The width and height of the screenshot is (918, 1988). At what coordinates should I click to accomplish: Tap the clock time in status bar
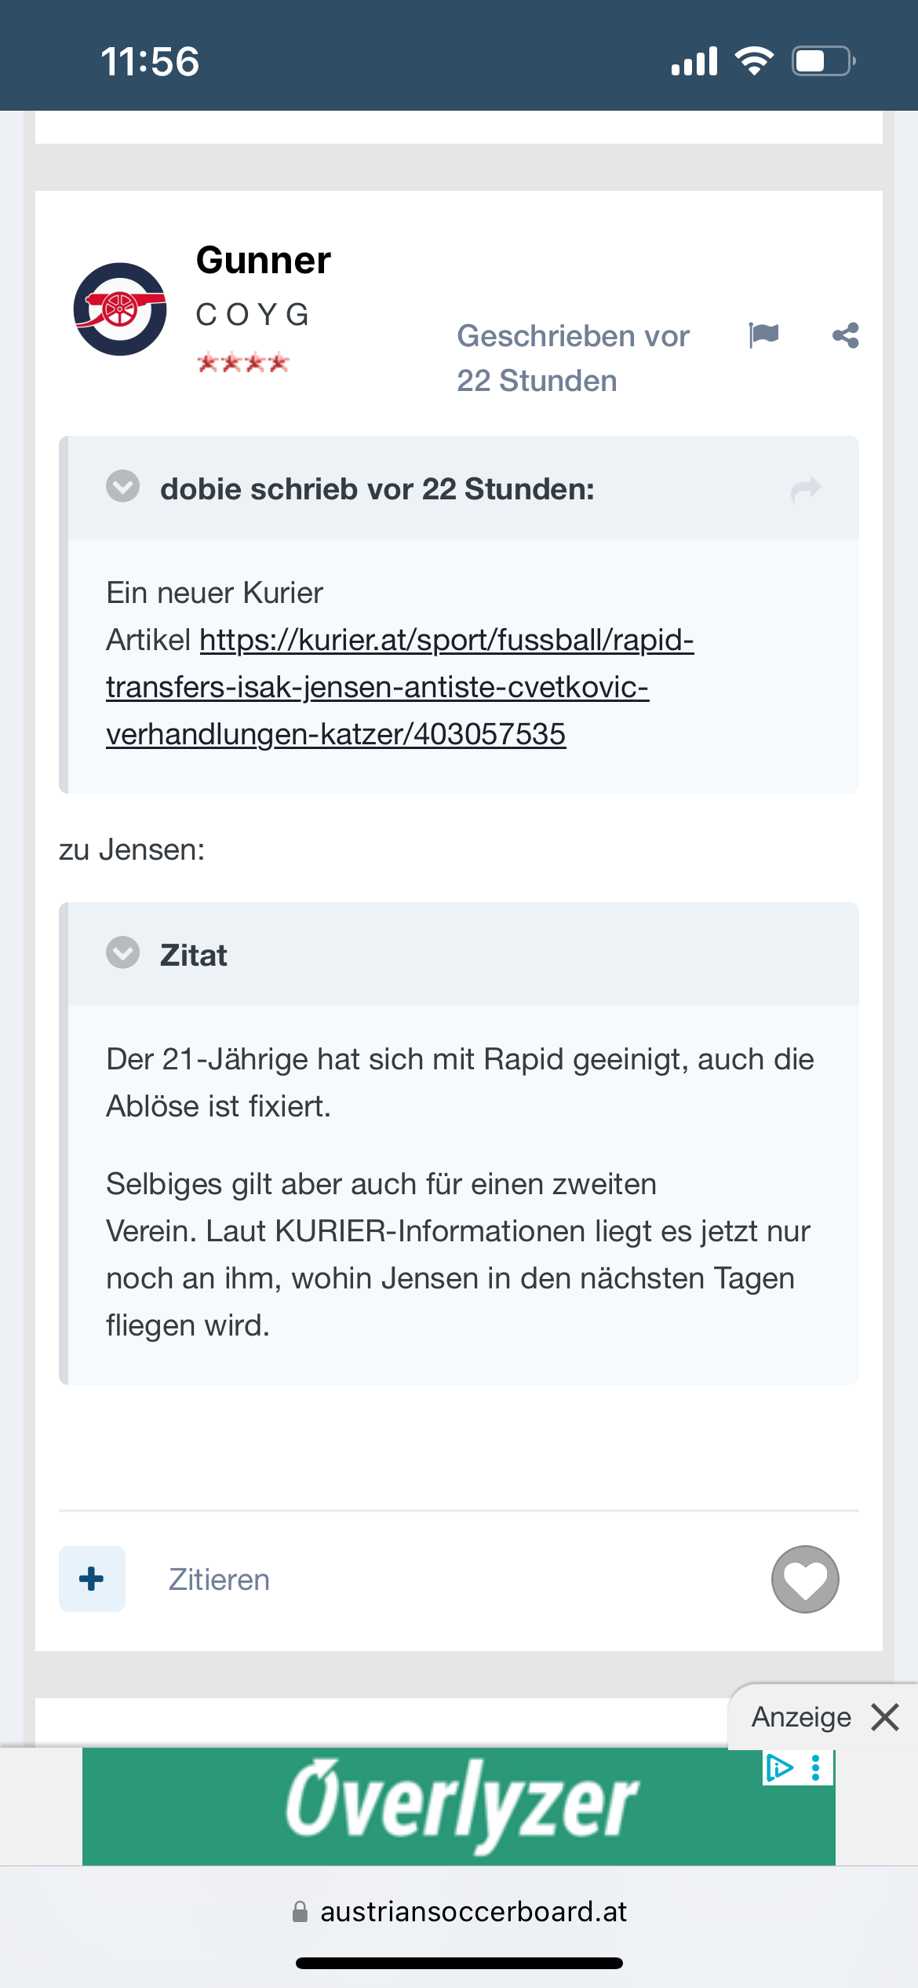tap(150, 61)
